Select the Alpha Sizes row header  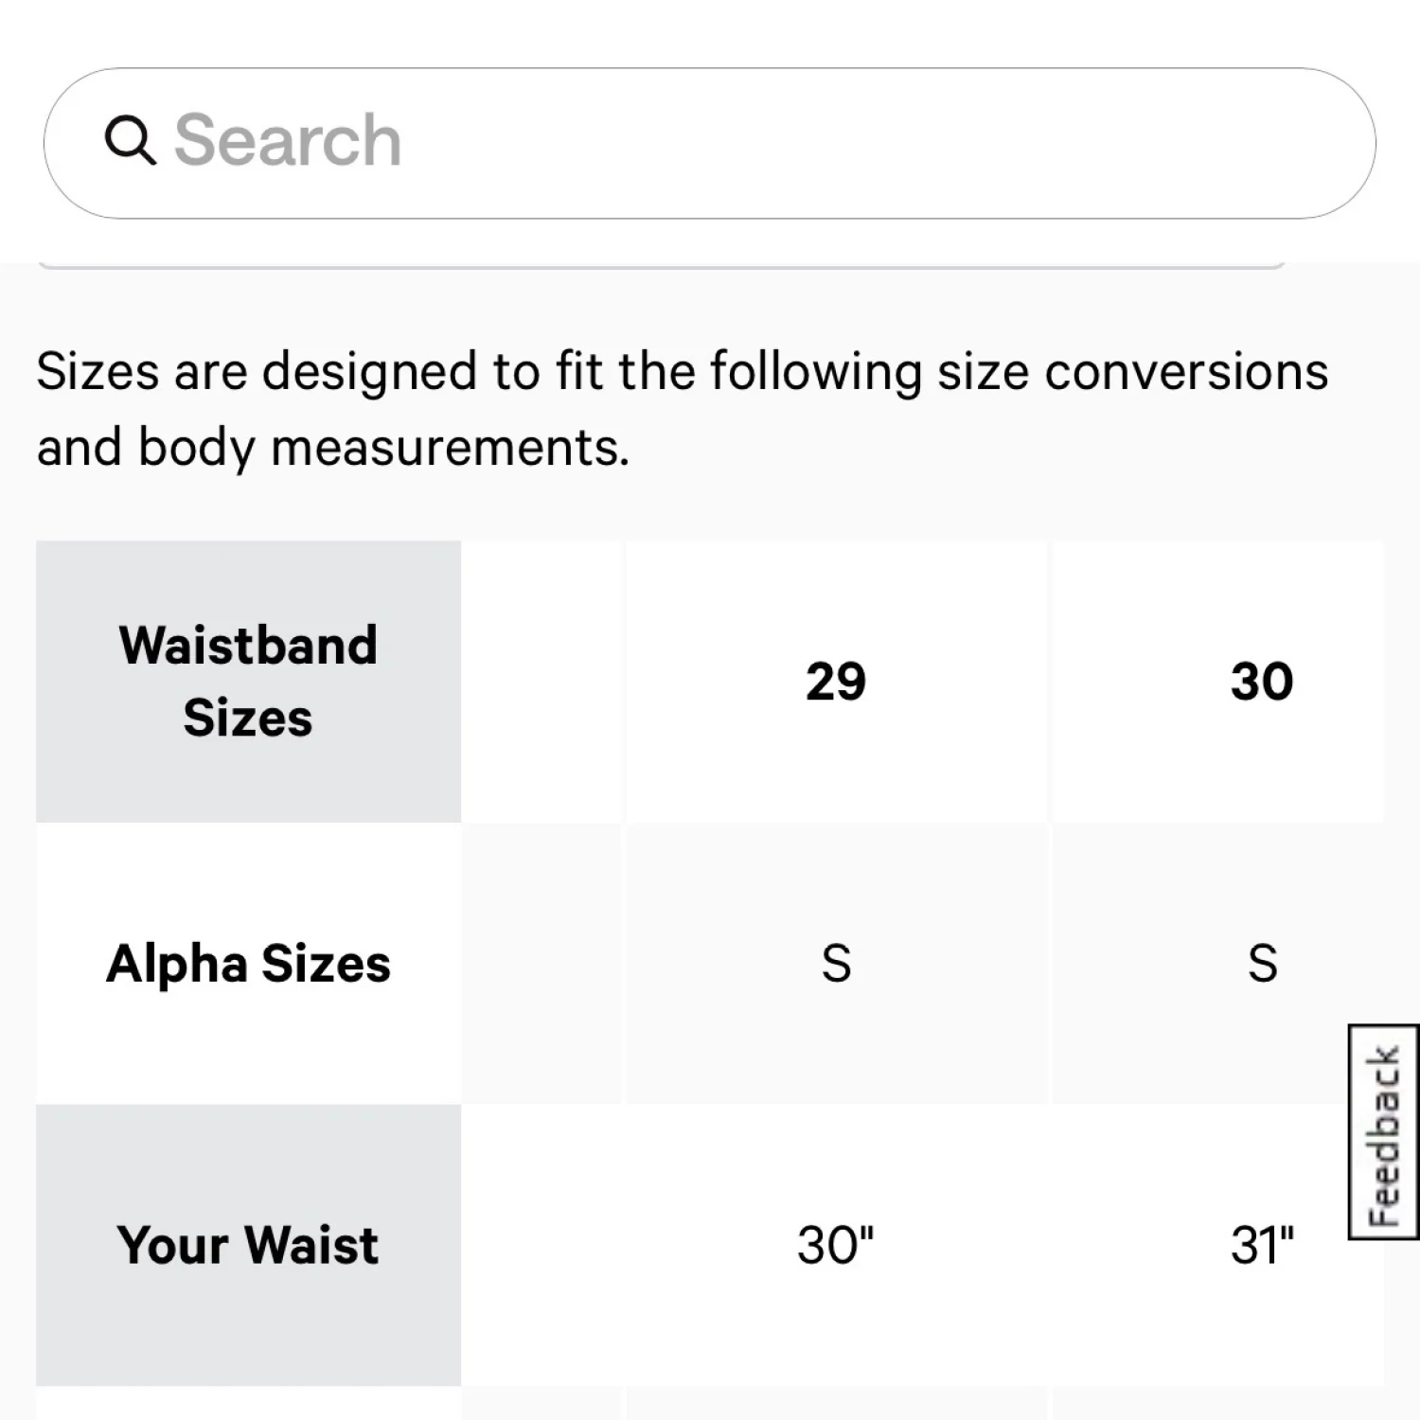pos(248,963)
